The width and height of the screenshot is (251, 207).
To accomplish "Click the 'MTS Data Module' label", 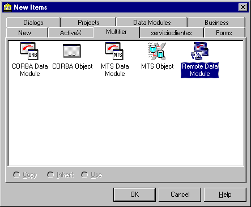I will (115, 70).
